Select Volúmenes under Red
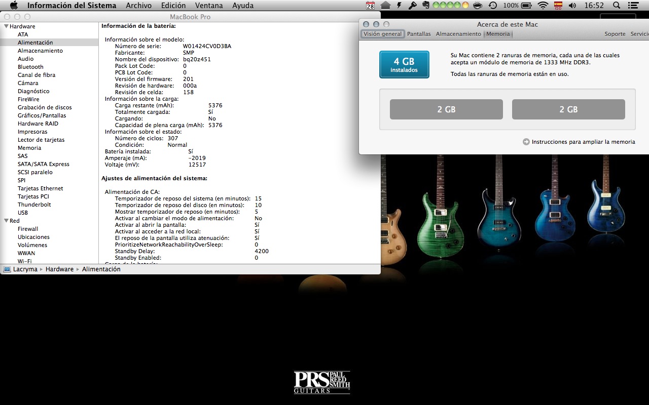The height and width of the screenshot is (405, 649). coord(32,245)
